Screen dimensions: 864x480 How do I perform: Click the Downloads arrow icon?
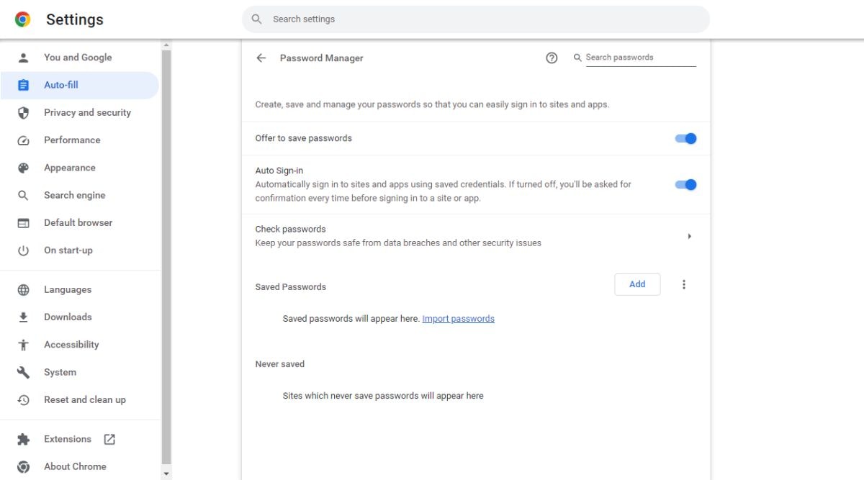tap(22, 317)
